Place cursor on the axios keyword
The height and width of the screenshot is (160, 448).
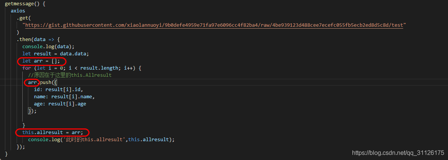(x=18, y=11)
